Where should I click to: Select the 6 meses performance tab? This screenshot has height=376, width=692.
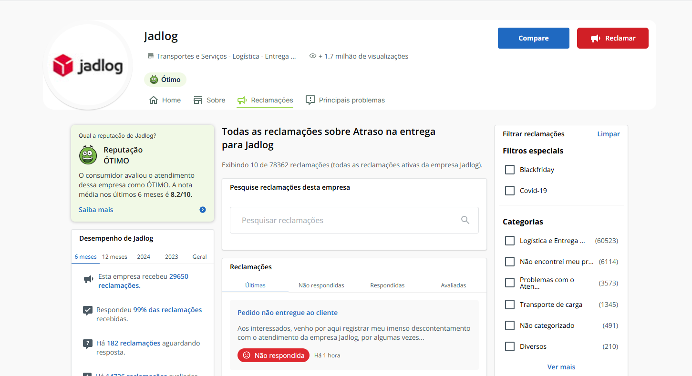(x=86, y=256)
